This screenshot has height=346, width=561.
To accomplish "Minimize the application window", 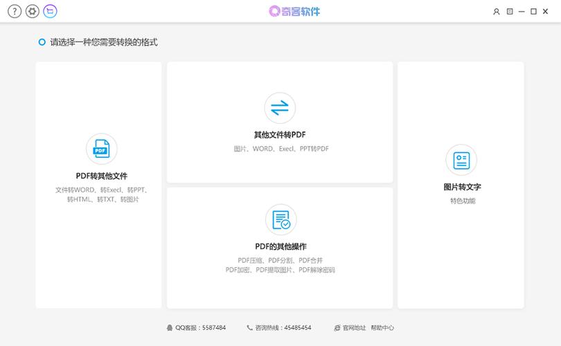I will [x=522, y=12].
